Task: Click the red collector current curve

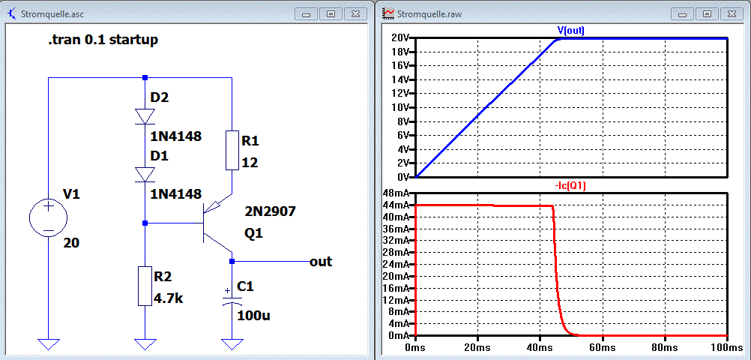Action: 479,205
